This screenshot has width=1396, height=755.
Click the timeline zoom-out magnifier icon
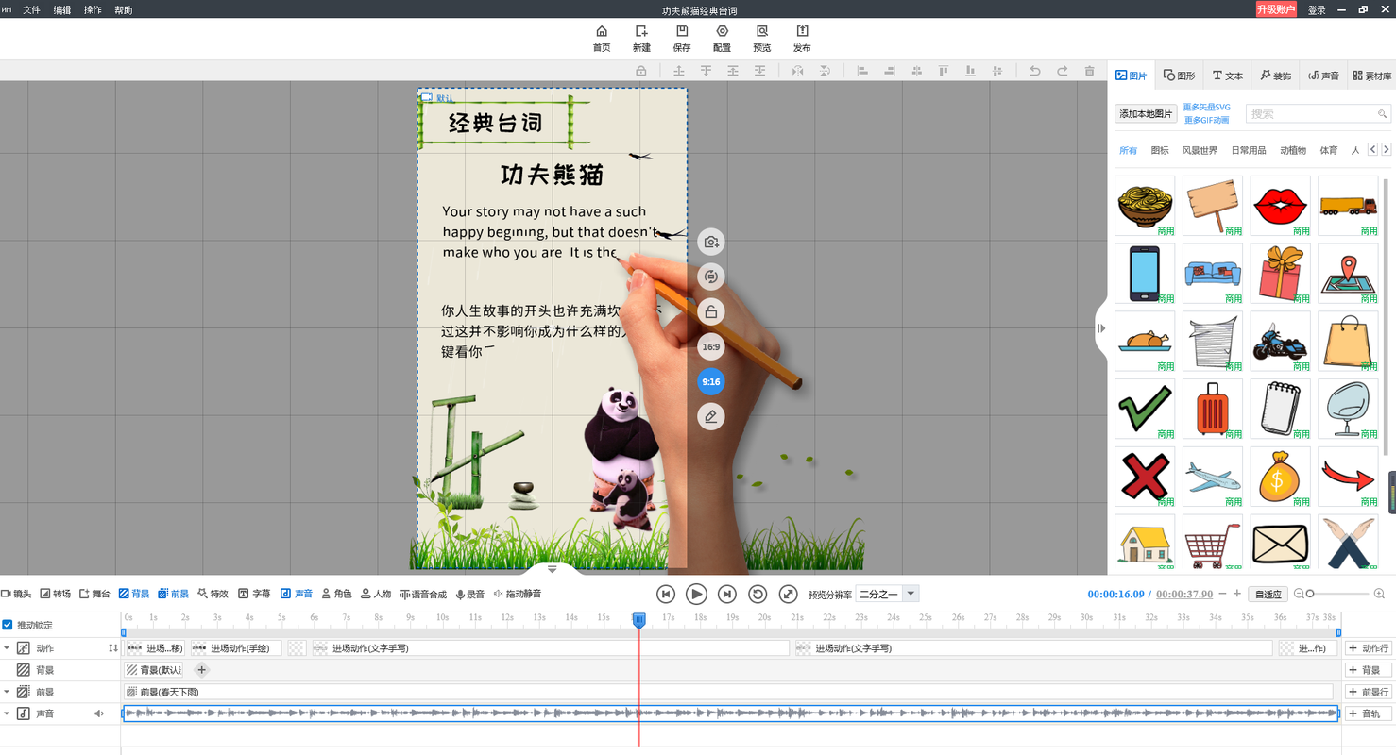click(x=1299, y=594)
